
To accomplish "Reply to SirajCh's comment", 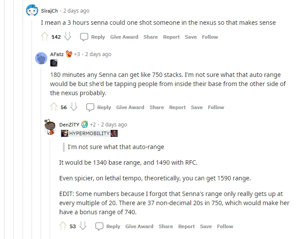I will [92, 37].
